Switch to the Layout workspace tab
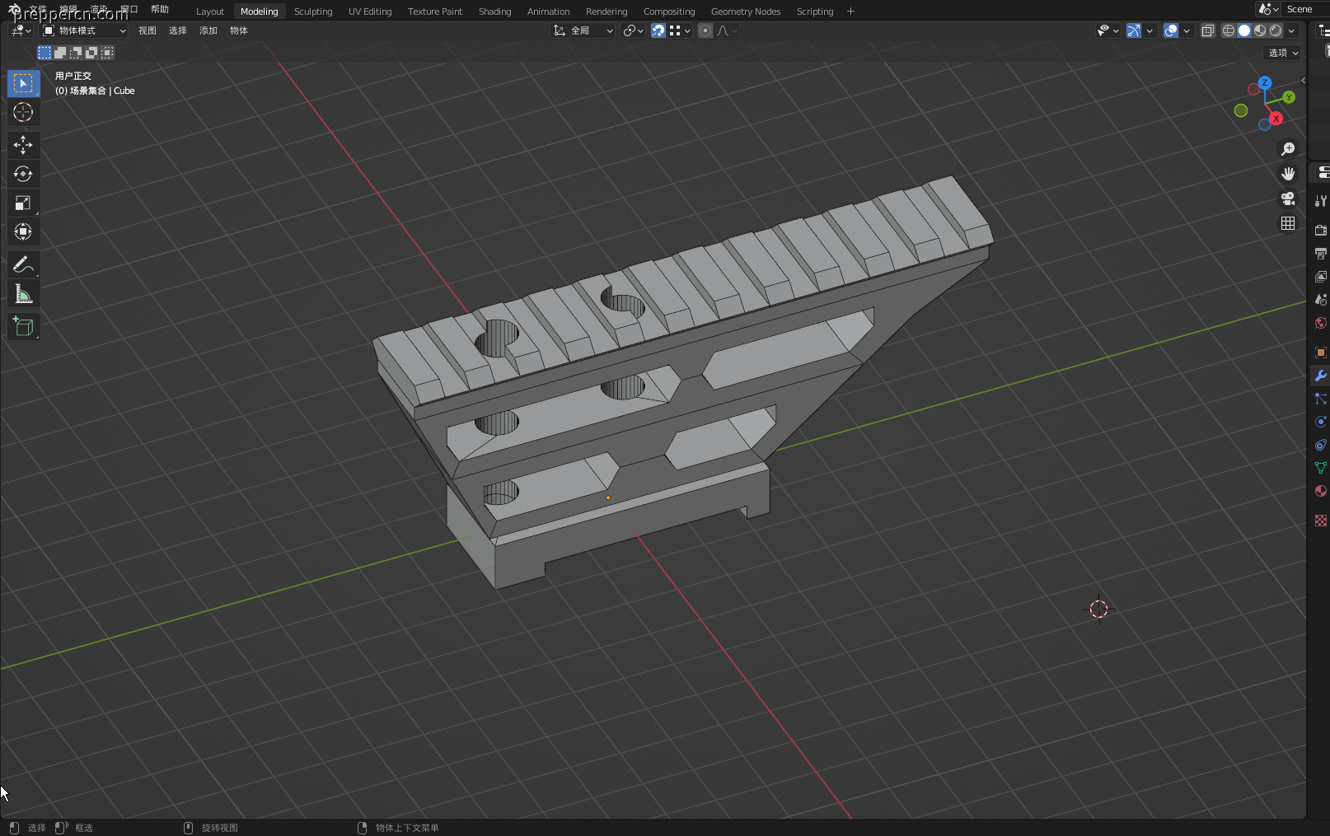The width and height of the screenshot is (1330, 836). (x=210, y=12)
